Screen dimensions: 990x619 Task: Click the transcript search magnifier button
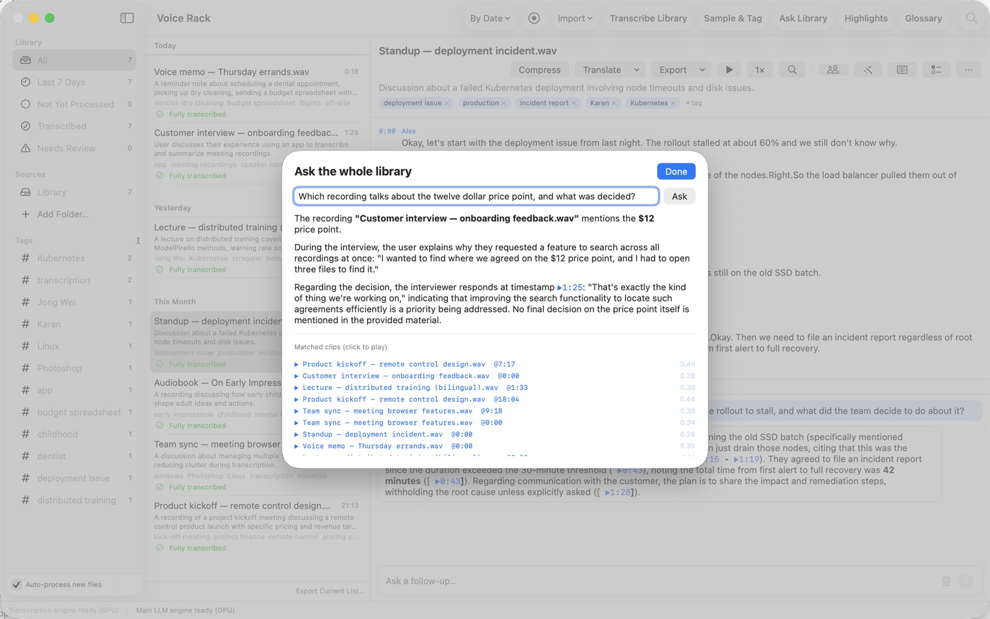[x=792, y=70]
